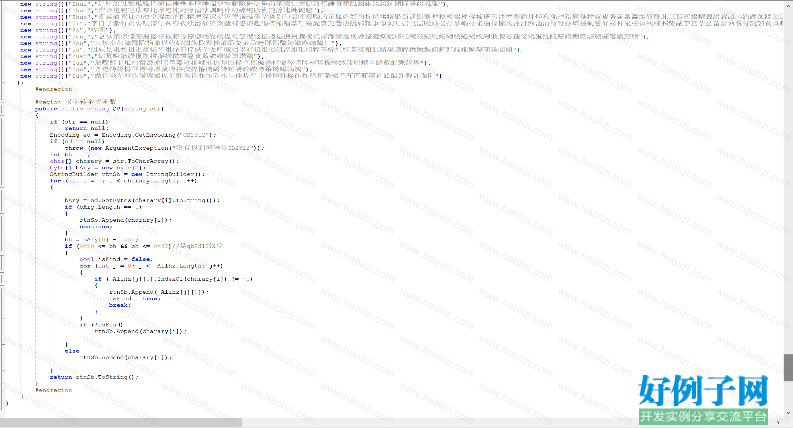793x428 pixels.
Task: Click the "Zong" array entry line
Action: coord(335,37)
